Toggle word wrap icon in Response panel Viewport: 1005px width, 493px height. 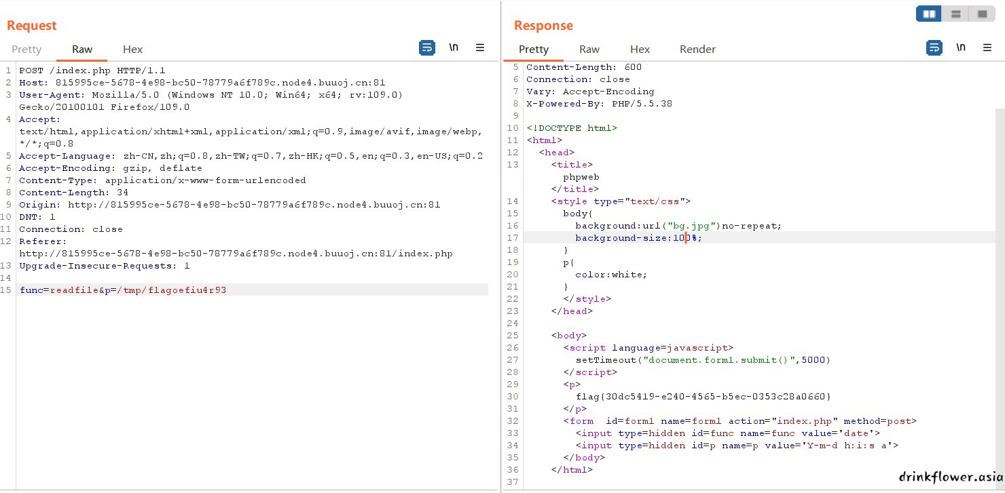(934, 48)
